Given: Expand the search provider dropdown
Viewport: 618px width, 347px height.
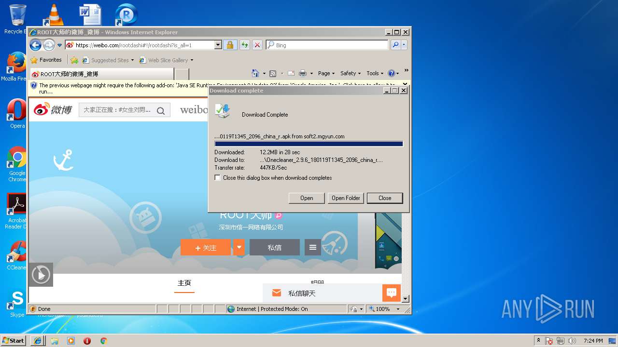Looking at the screenshot, I should tap(404, 45).
